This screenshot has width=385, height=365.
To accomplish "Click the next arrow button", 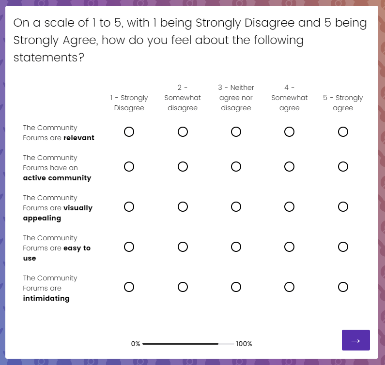I will coord(355,340).
